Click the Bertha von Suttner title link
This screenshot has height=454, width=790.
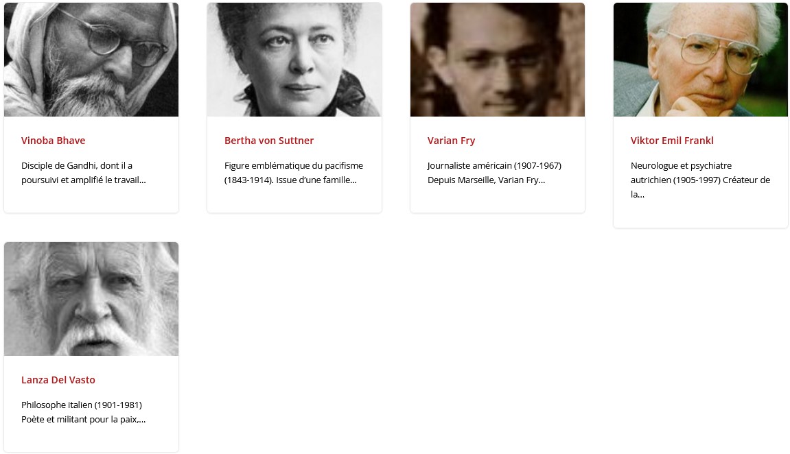269,141
